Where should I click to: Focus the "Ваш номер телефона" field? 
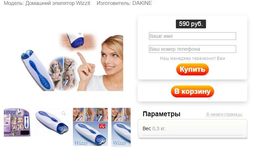click(x=192, y=49)
